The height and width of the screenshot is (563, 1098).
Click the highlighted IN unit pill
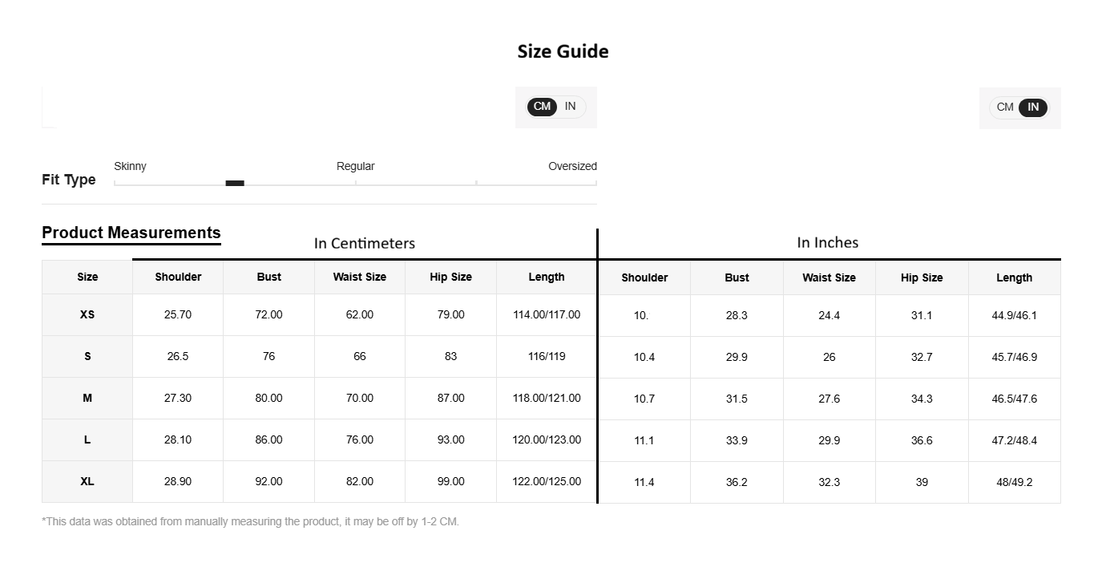click(x=1033, y=107)
